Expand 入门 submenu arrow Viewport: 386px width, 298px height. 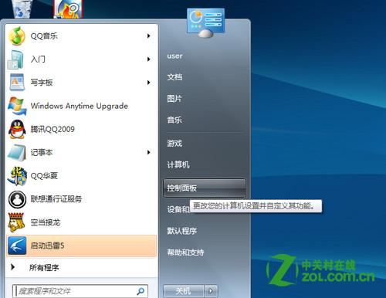(x=149, y=59)
